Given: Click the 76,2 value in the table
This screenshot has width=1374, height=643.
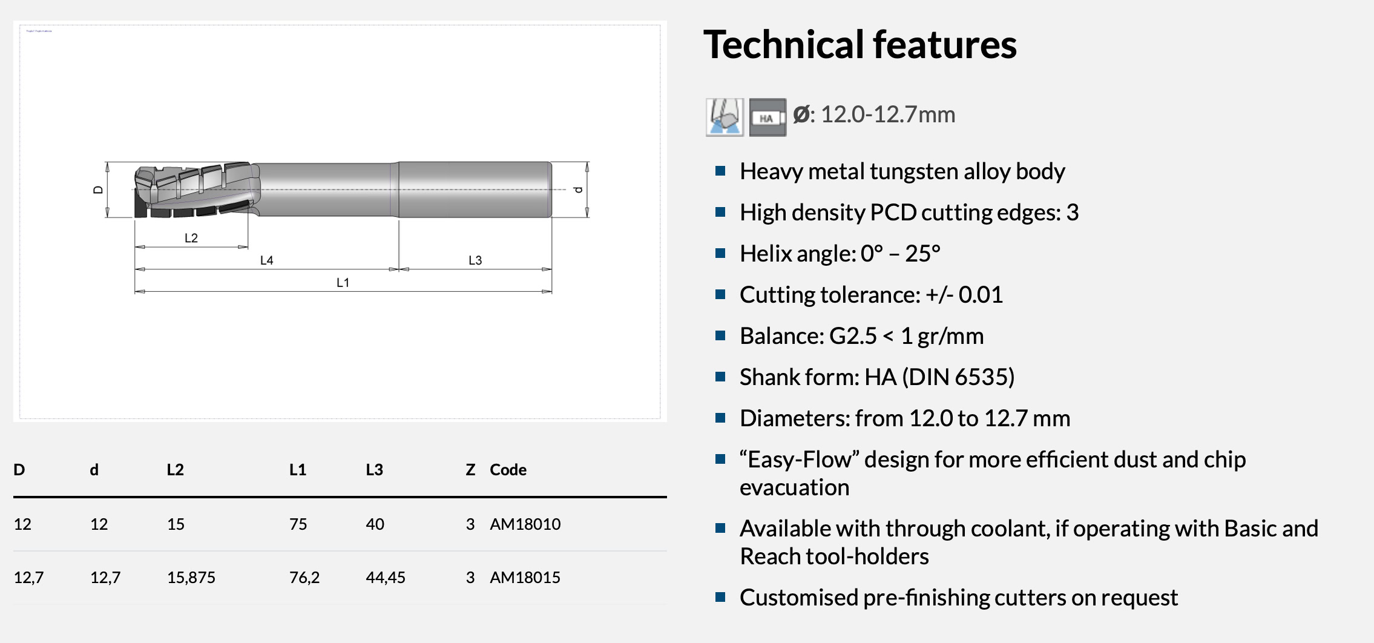Looking at the screenshot, I should tap(304, 578).
